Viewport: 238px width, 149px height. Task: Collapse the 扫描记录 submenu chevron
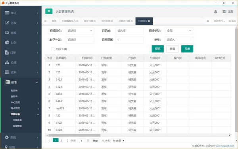38,115
